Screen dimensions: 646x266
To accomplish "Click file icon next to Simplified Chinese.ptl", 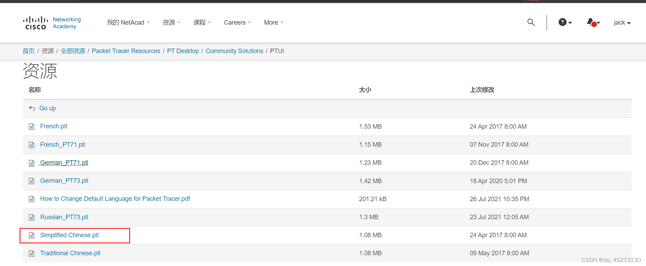I will point(32,235).
